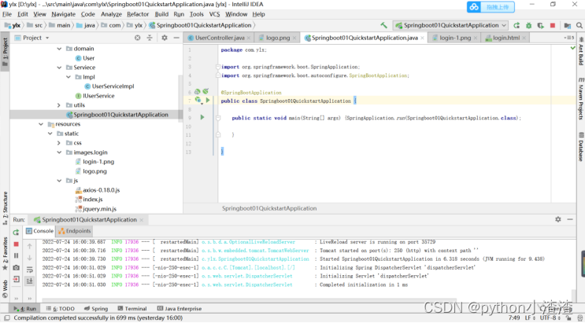Open the Database tool window on right sidebar
The height and width of the screenshot is (323, 585).
tap(581, 147)
